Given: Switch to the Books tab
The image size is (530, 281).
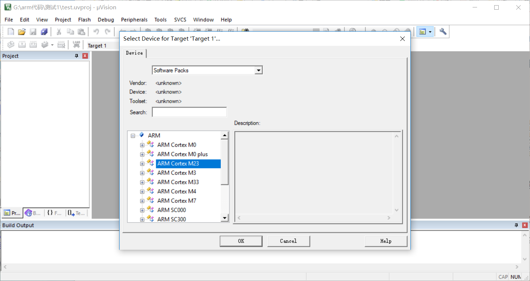Looking at the screenshot, I should [33, 213].
